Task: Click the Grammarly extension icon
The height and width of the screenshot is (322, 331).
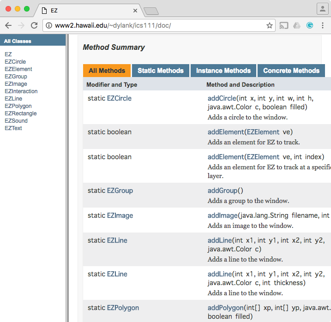Action: pos(310,25)
